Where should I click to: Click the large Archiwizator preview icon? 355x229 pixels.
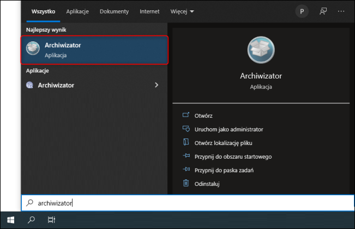click(262, 50)
